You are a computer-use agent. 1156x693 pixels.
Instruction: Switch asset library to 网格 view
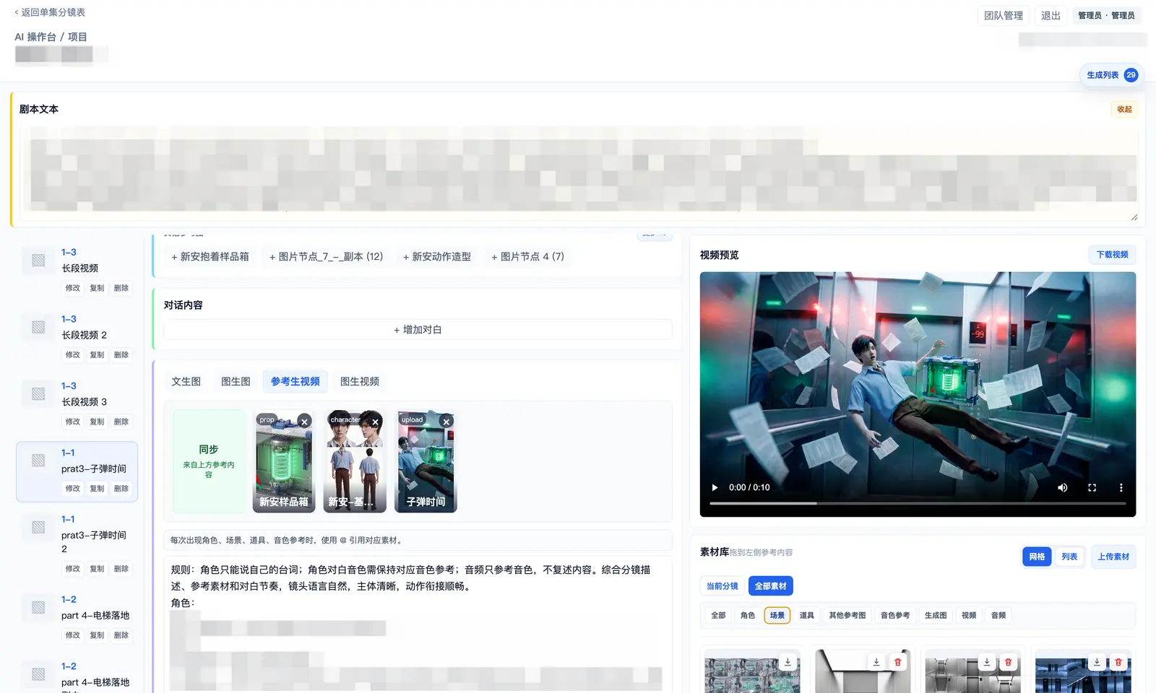(1037, 557)
